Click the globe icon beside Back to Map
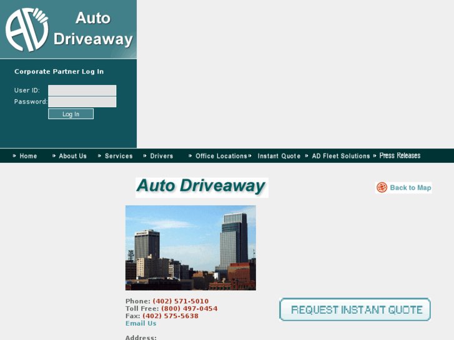 pos(382,188)
